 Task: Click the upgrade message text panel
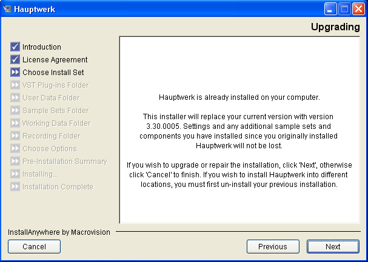click(x=239, y=130)
